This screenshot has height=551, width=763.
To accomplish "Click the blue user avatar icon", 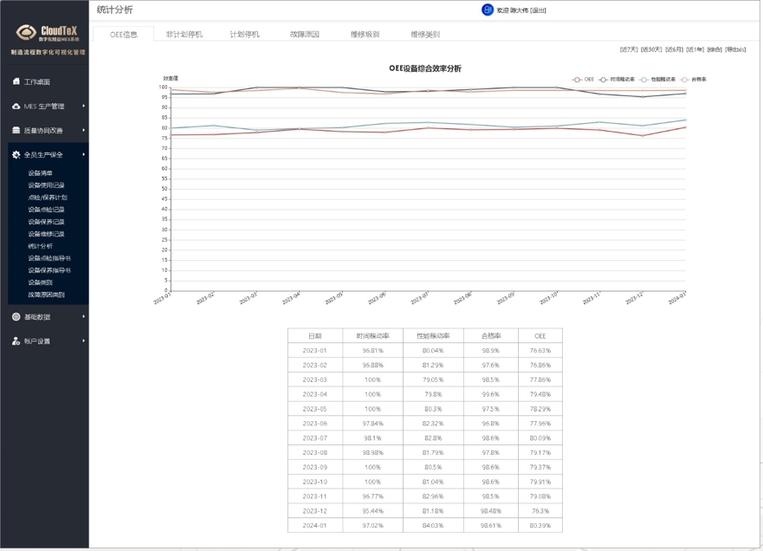I will click(x=487, y=10).
